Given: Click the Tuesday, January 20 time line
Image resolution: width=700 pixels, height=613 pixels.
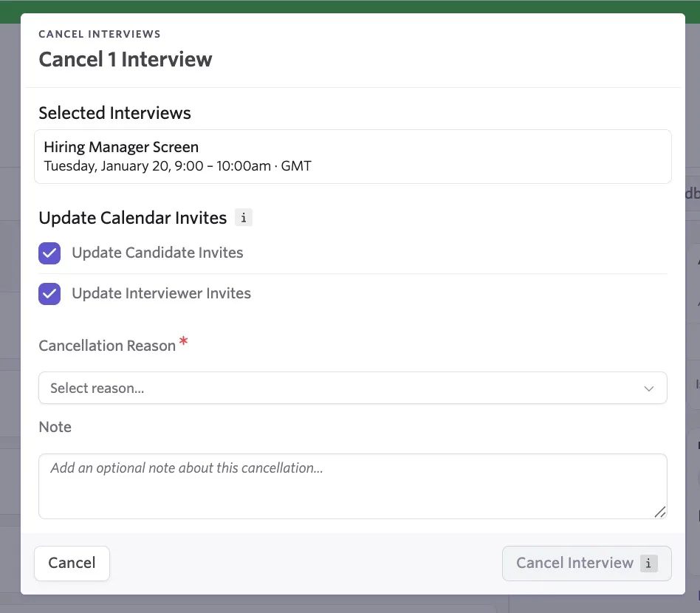Looking at the screenshot, I should click(177, 166).
